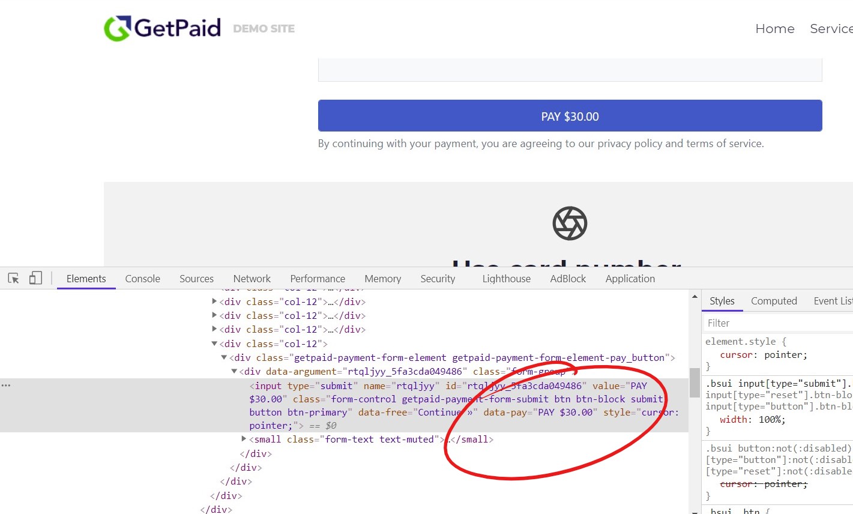853x514 pixels.
Task: Expand the first col-12 div node
Action: click(x=214, y=301)
